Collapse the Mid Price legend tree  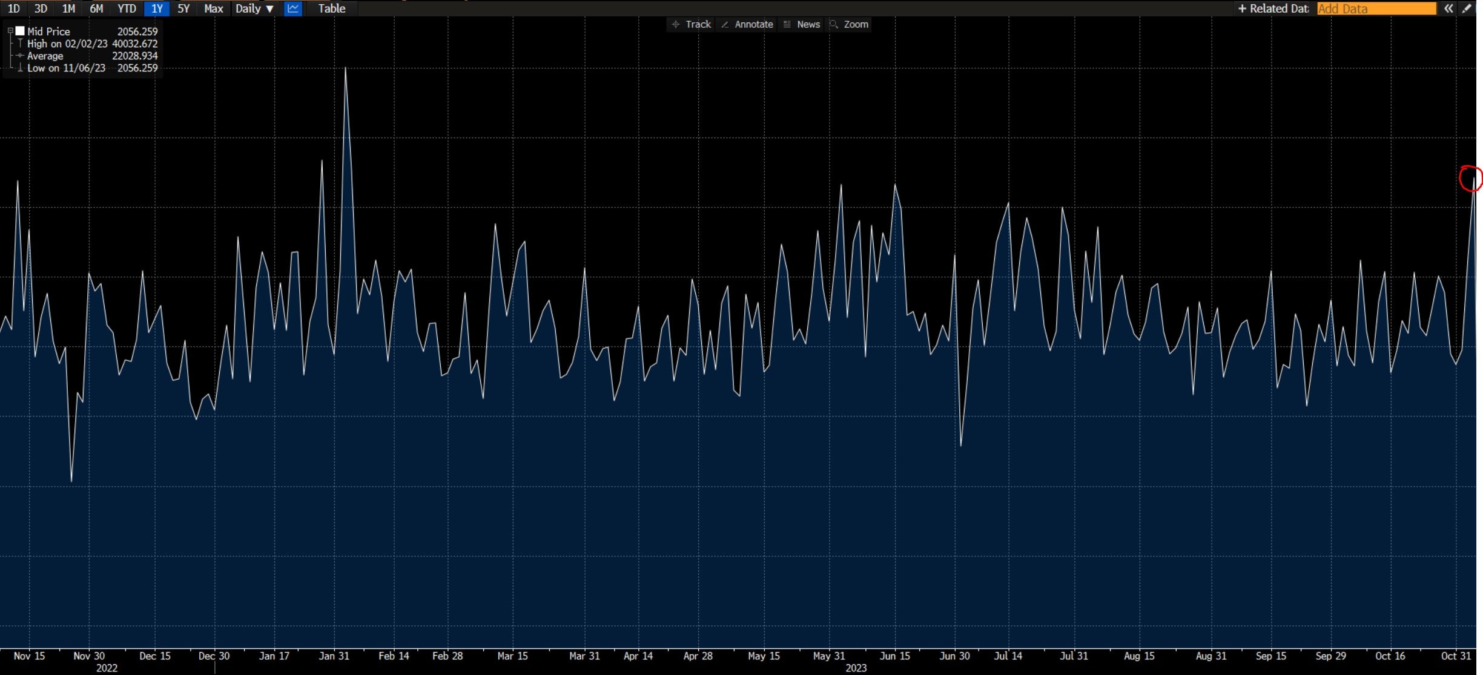tap(10, 31)
